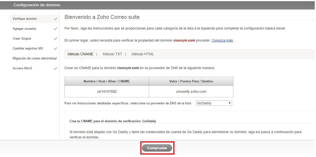Switch to the Método TXT tab
Image resolution: width=316 pixels, height=157 pixels.
pos(112,54)
